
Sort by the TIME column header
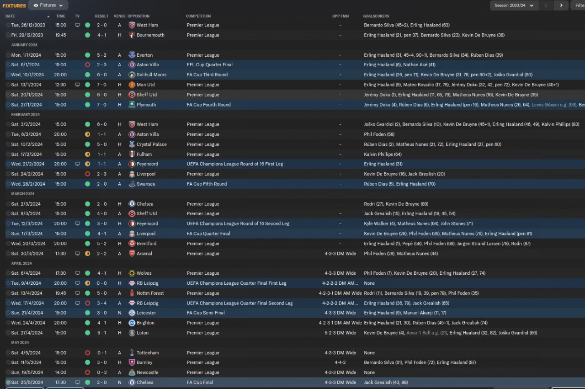(x=60, y=16)
